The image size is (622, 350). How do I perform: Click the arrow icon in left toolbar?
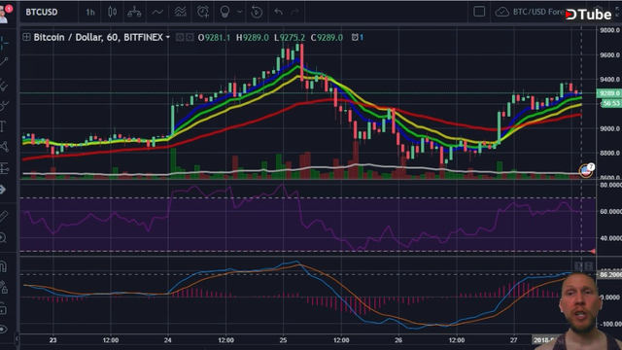[x=3, y=190]
